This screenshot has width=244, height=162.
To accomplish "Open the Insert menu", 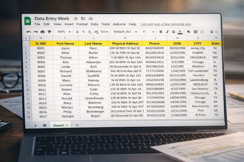I will [69, 24].
